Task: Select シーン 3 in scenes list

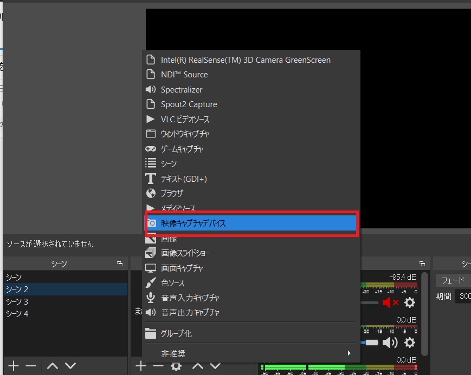Action: point(65,301)
